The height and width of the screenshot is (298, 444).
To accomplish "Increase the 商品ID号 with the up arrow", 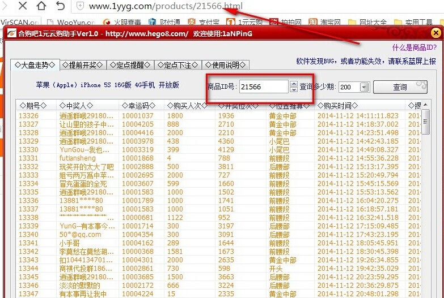I will pos(294,84).
